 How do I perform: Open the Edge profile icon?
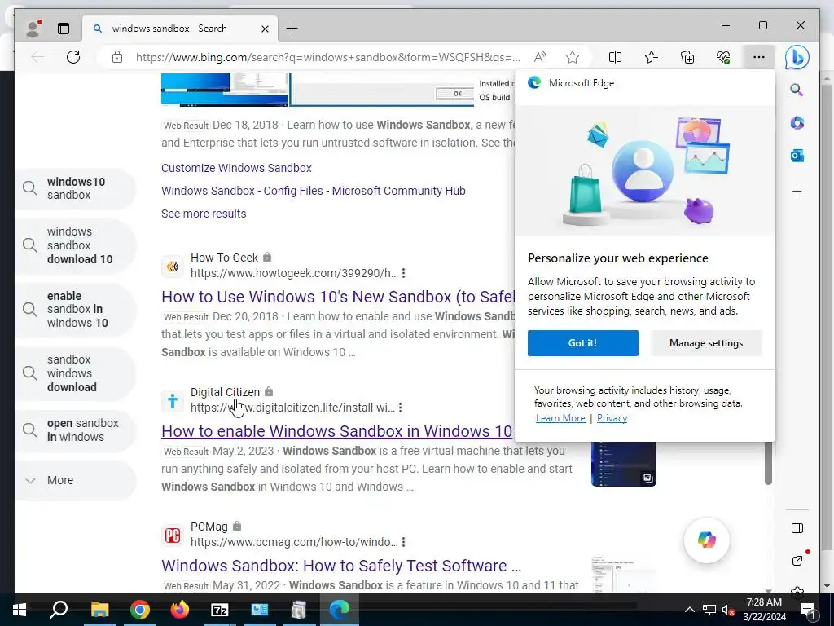(33, 29)
